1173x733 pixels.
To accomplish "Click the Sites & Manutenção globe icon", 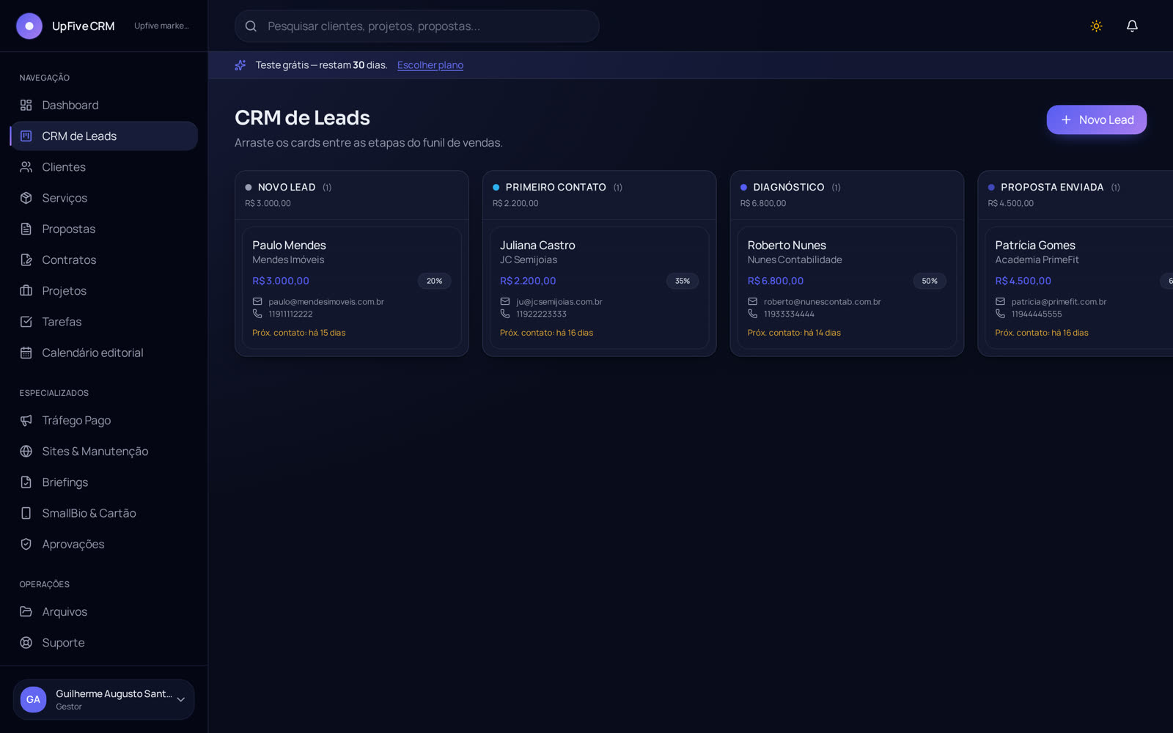I will tap(26, 451).
